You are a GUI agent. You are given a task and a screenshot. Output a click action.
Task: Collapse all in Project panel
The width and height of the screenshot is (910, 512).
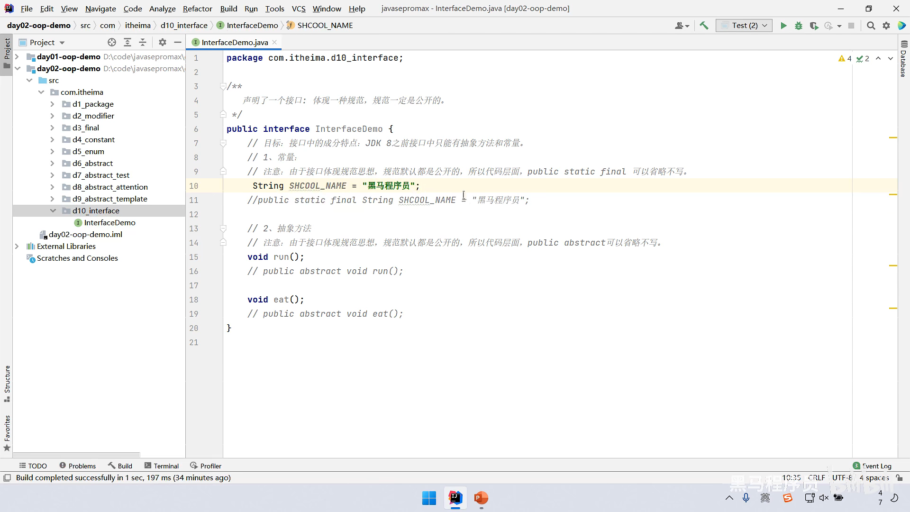(143, 42)
